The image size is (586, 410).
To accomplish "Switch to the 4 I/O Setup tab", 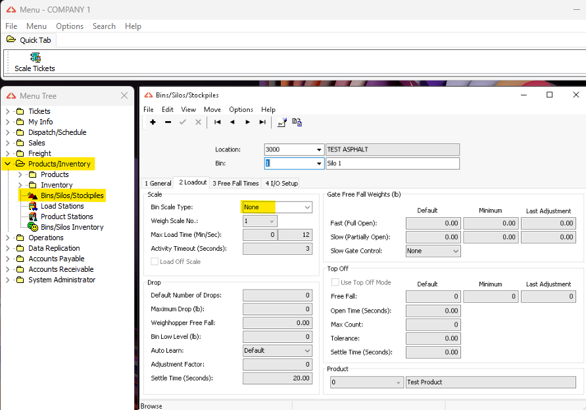I will tap(281, 184).
